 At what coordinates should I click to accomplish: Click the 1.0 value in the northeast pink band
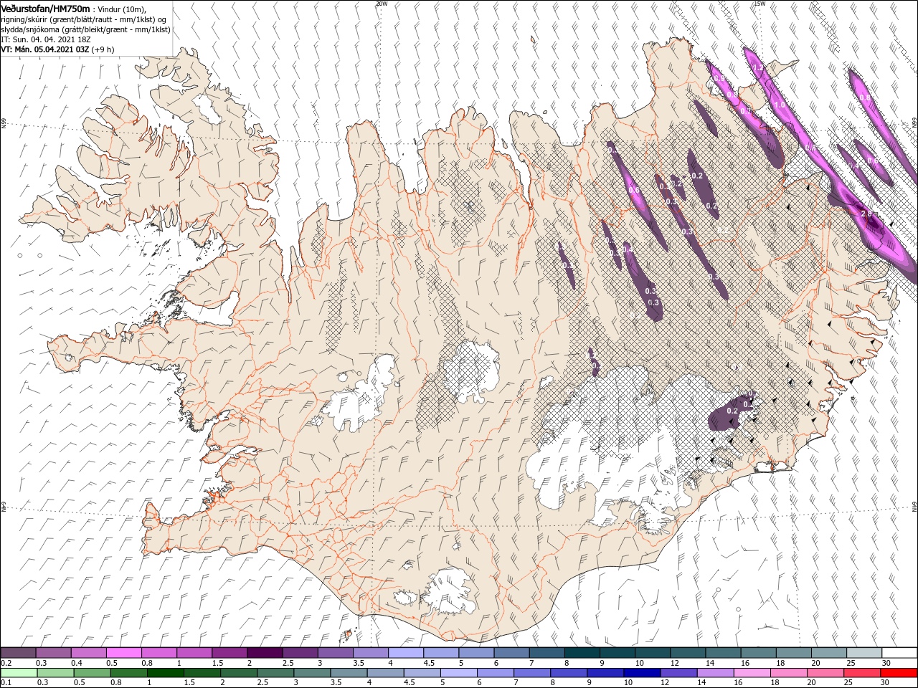point(780,105)
